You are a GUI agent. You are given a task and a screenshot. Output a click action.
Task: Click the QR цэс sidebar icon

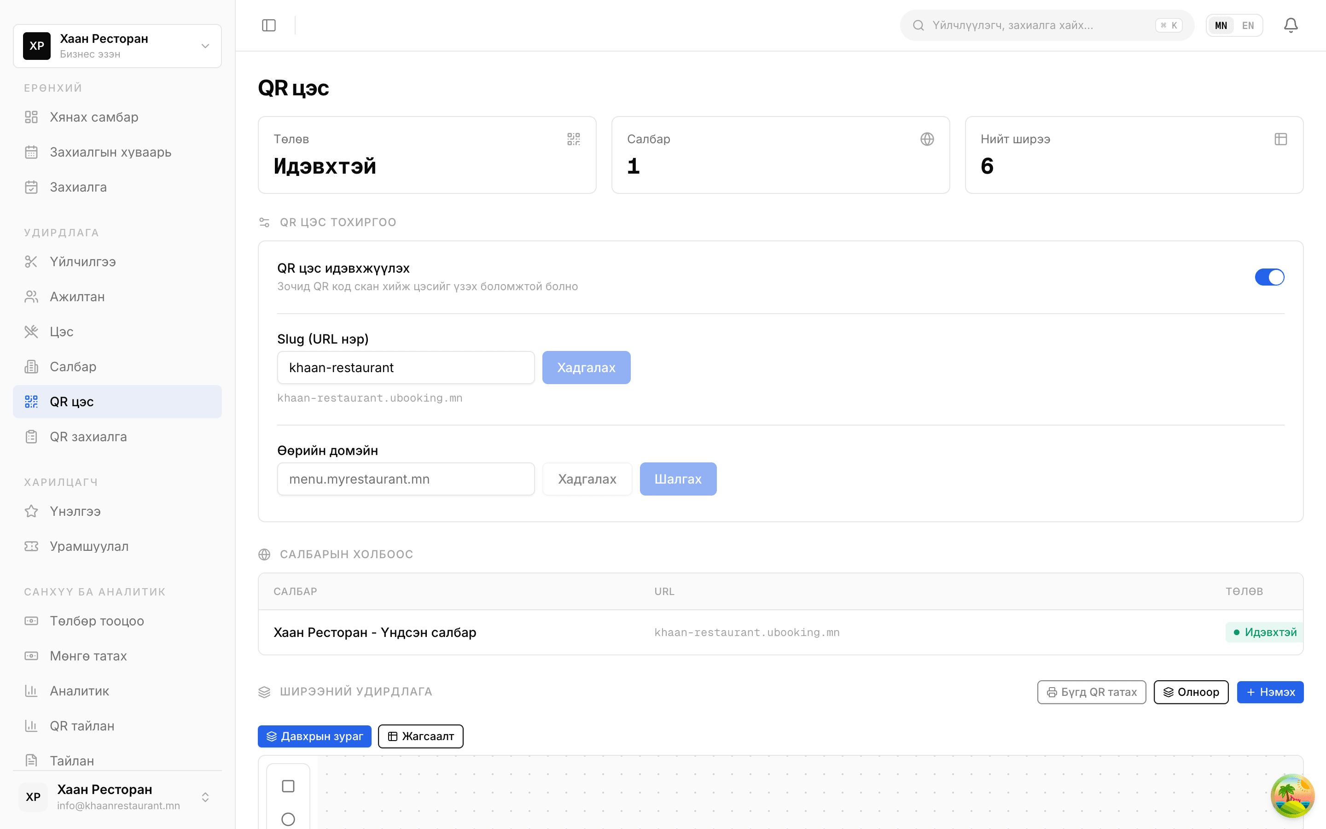click(x=31, y=402)
